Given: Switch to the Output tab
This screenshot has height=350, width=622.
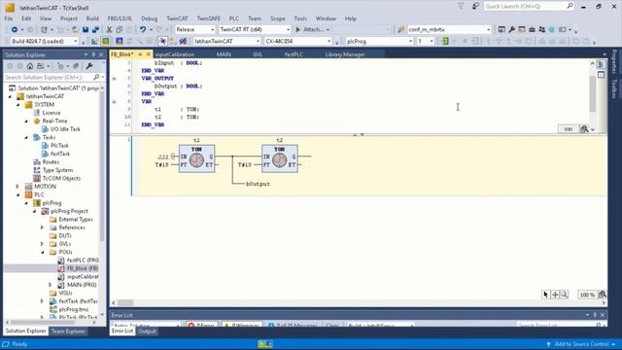Looking at the screenshot, I should [147, 331].
